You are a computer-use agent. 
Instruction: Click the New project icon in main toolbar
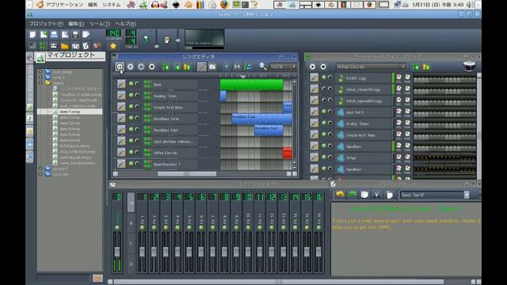point(32,35)
